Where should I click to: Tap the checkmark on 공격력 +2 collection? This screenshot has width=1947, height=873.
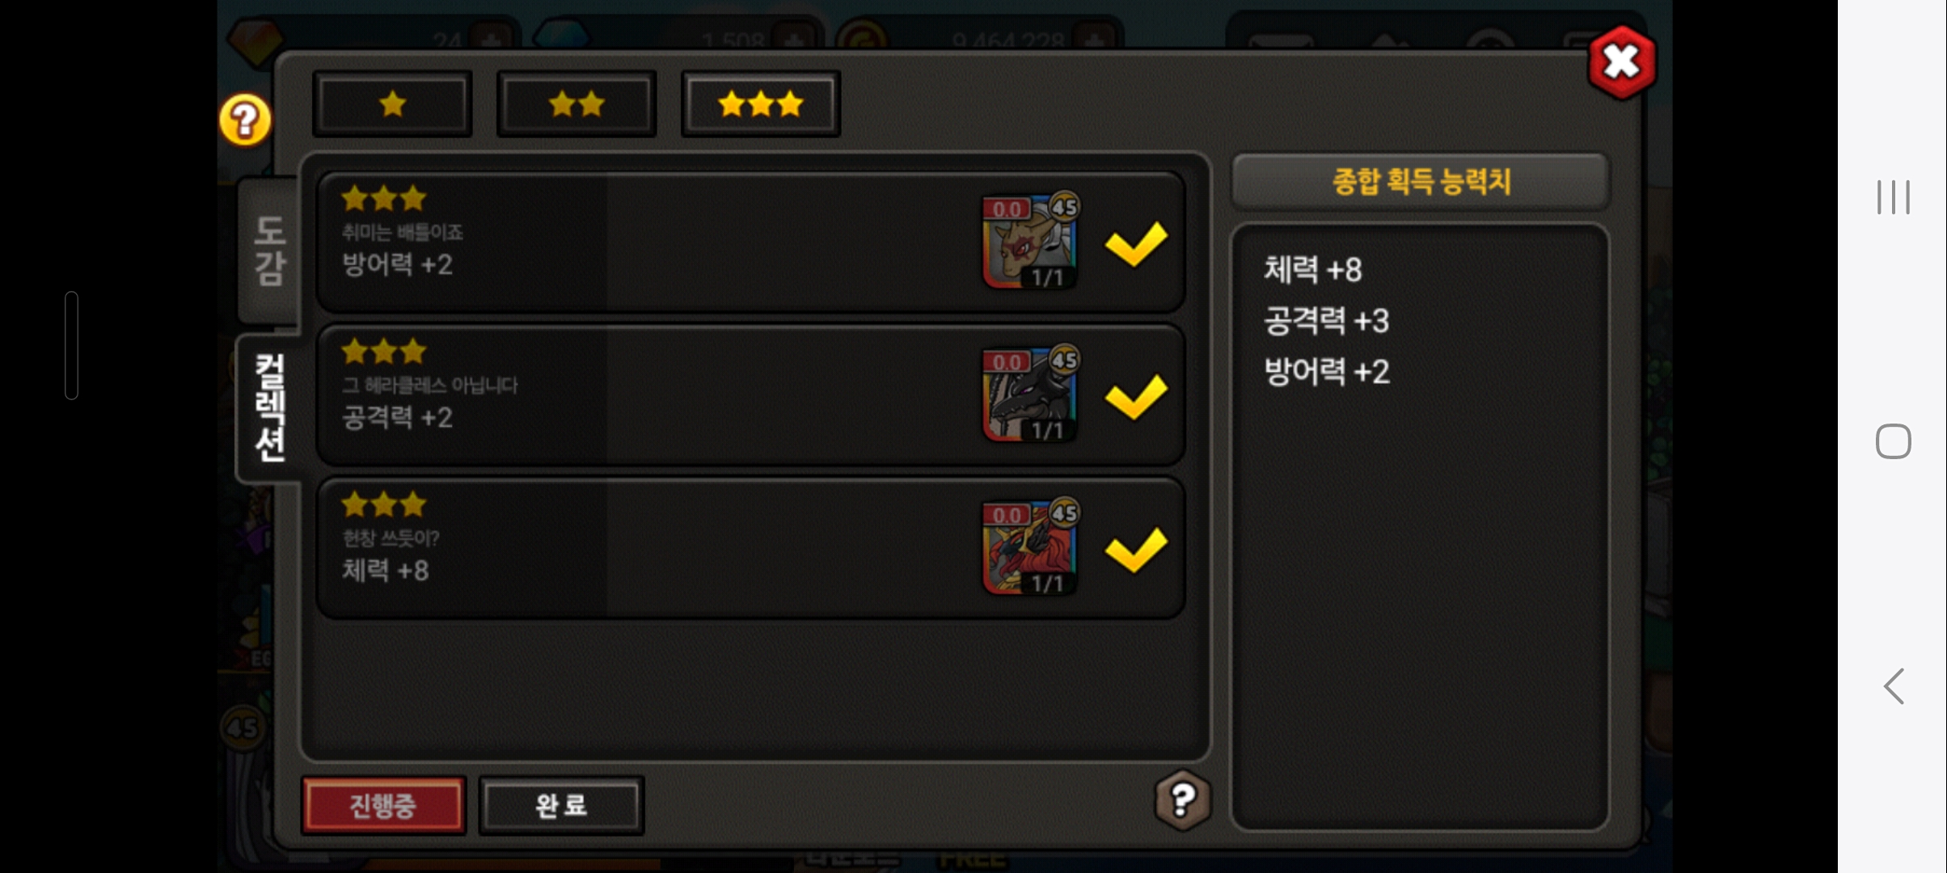[1136, 396]
